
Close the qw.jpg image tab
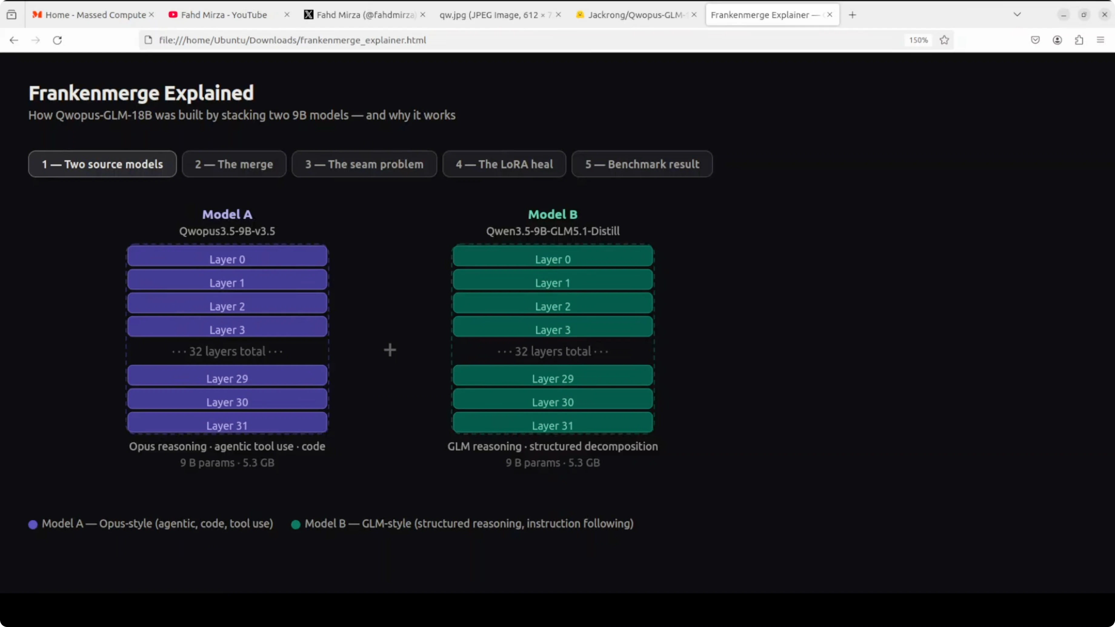(558, 15)
